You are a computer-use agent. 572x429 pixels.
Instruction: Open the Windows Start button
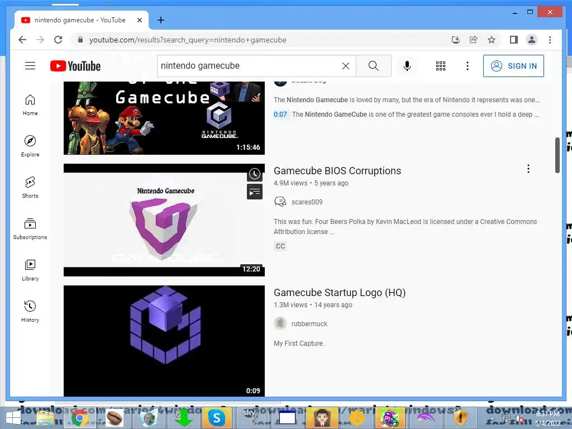coord(14,418)
